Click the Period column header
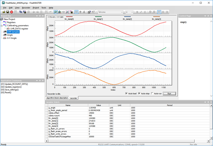Viewport: 213px width, 146px height. [x=170, y=105]
